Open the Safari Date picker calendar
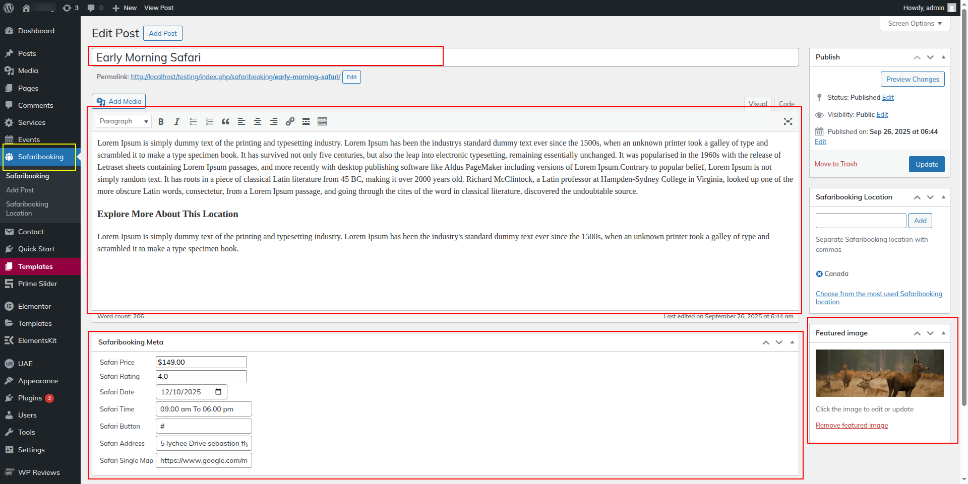Viewport: 968px width, 484px height. [218, 392]
